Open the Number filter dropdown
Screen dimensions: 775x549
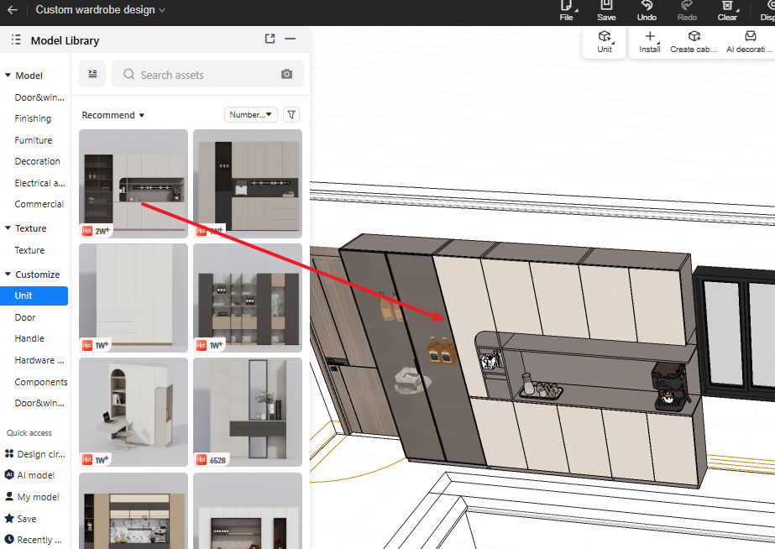251,115
